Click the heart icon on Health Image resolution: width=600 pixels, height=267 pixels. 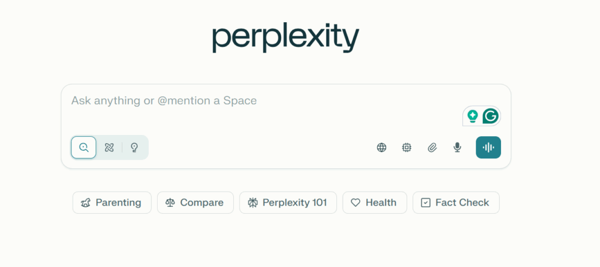click(x=355, y=203)
